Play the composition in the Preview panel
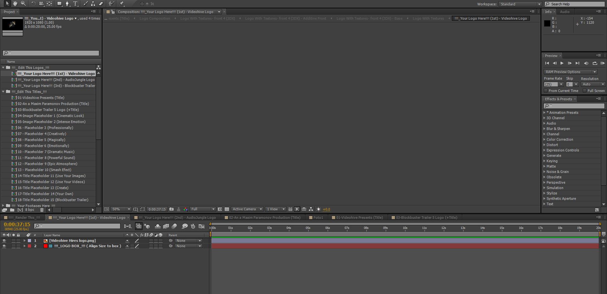The image size is (607, 294). pyautogui.click(x=562, y=63)
